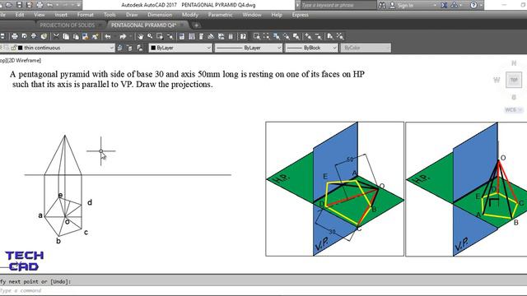
Task: Click the Help question mark in Standard toolbar
Action: (x=243, y=36)
